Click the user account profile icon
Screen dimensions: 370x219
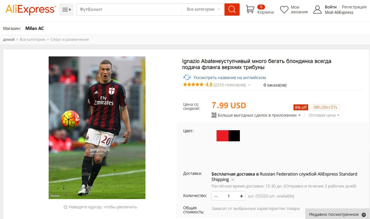[x=317, y=10]
